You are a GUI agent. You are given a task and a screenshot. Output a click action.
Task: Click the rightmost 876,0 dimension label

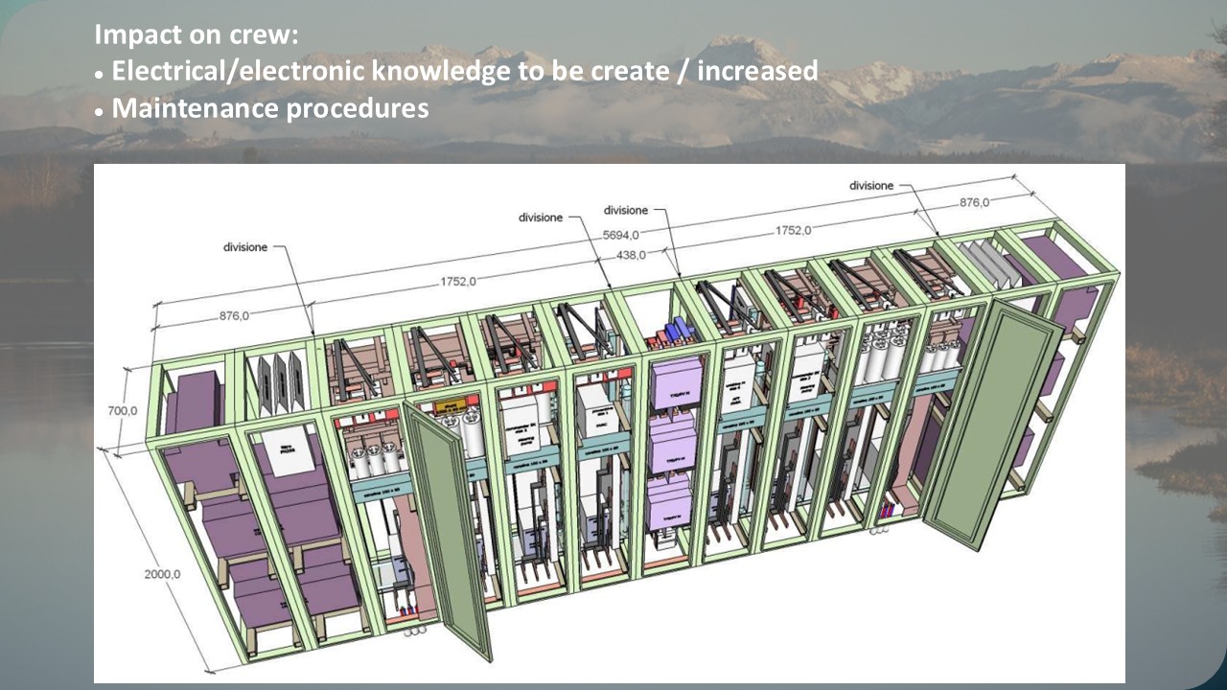pos(973,202)
